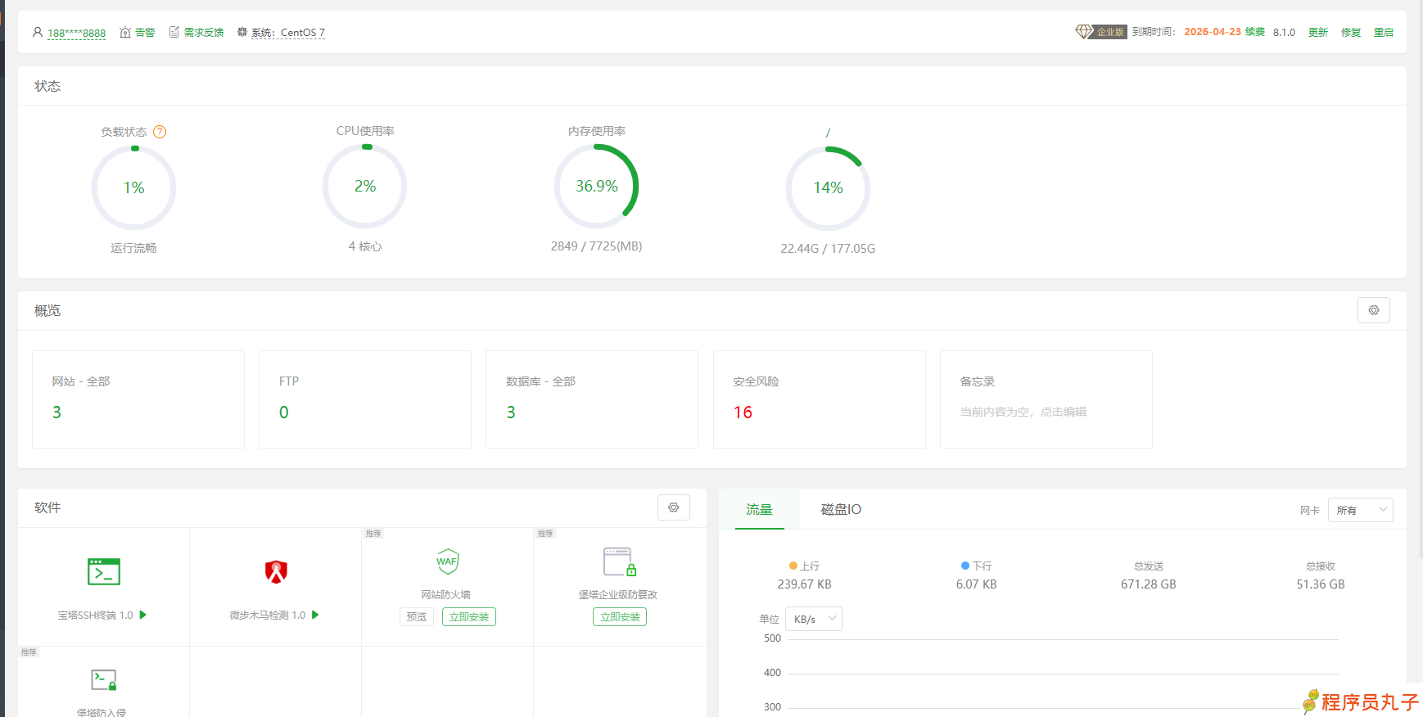Image resolution: width=1423 pixels, height=717 pixels.
Task: Click the disk usage 14% gauge
Action: [828, 188]
